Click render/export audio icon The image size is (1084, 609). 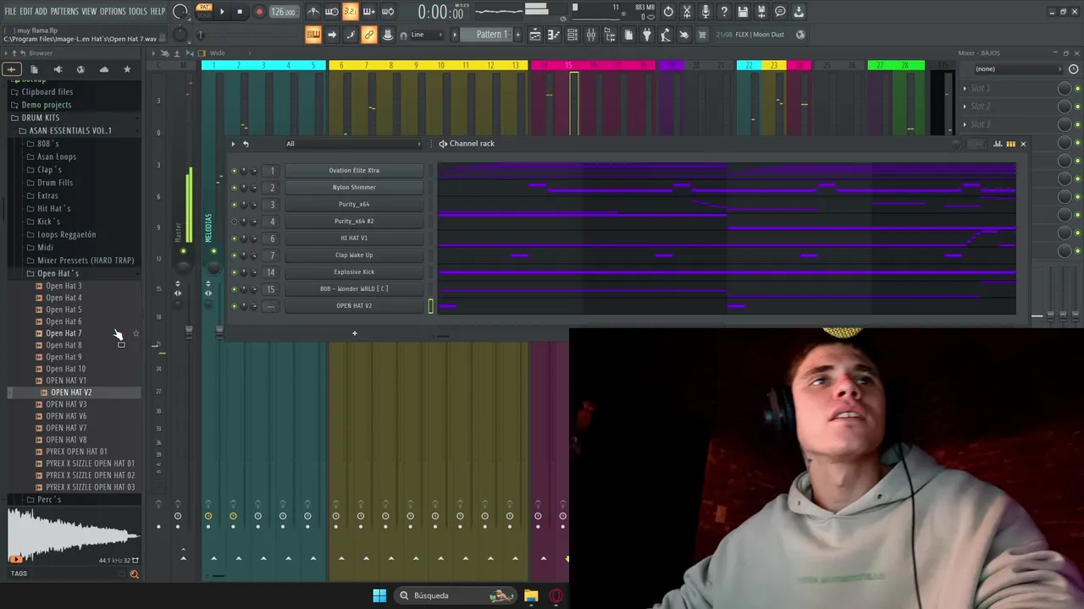[761, 12]
